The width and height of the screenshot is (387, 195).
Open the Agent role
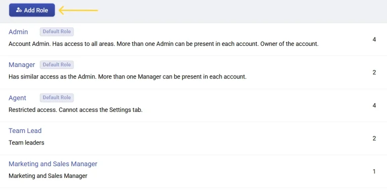(17, 98)
